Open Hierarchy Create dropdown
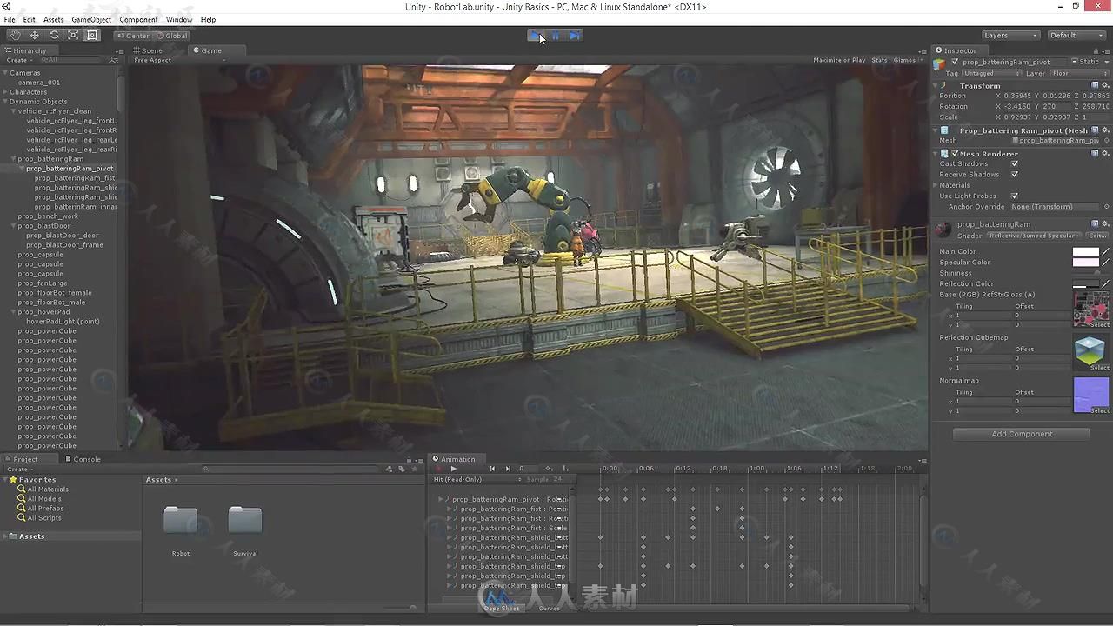 click(18, 60)
